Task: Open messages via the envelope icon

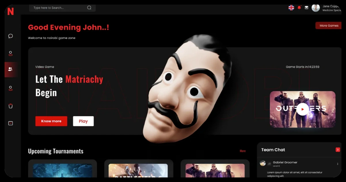Action: (307, 8)
